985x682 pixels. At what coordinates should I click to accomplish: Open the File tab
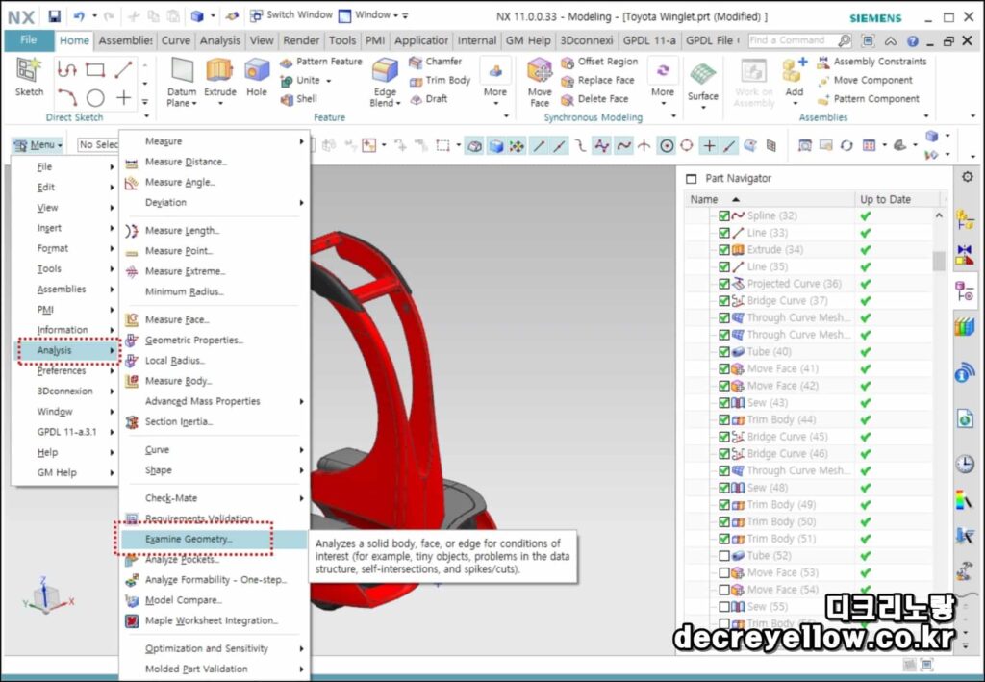29,40
